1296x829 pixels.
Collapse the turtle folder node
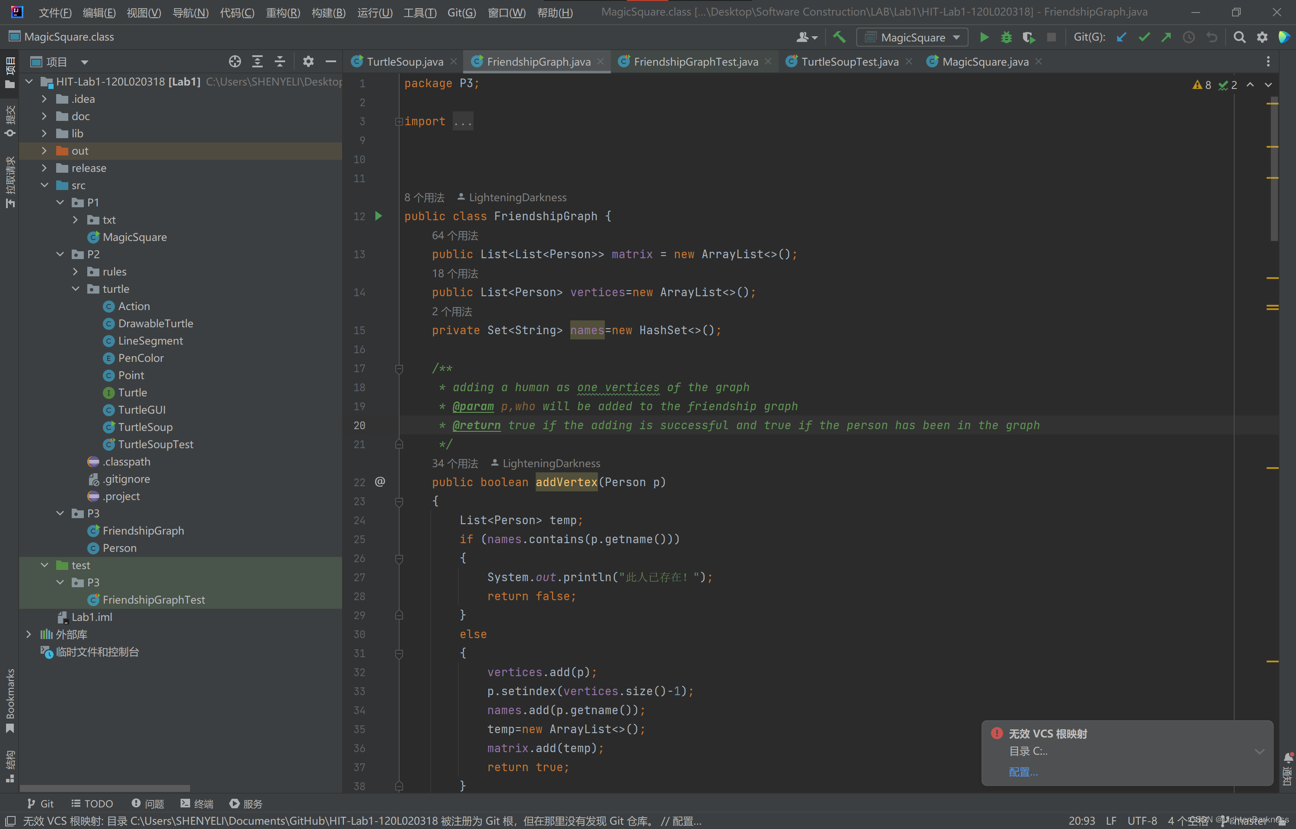point(75,289)
